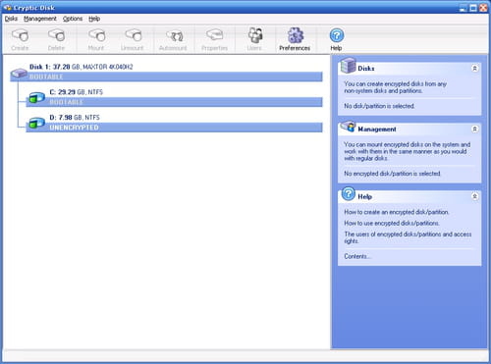Click the Management panel header title
This screenshot has height=364, width=491.
[377, 130]
